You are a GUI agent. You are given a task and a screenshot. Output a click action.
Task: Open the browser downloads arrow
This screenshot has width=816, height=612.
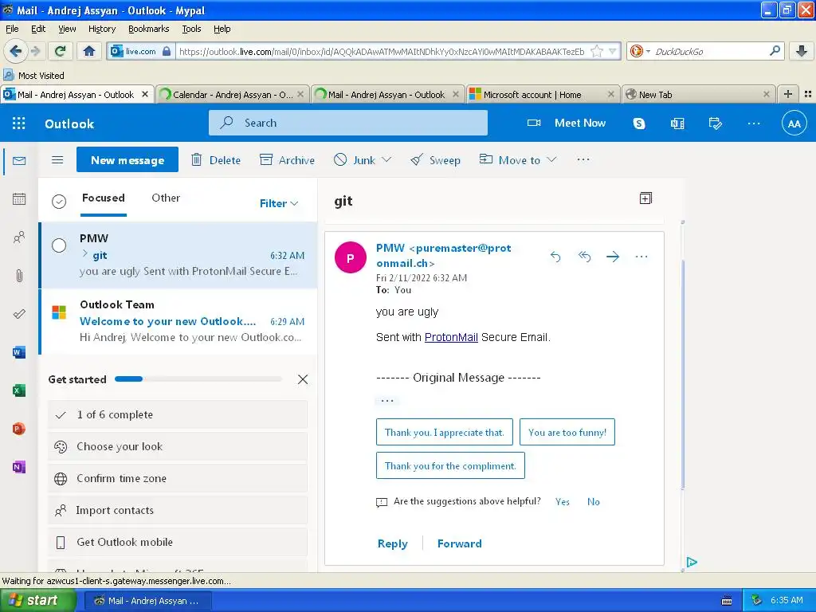(802, 51)
